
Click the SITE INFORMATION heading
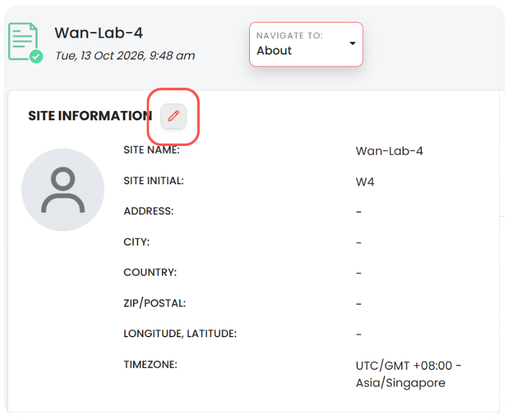click(x=90, y=116)
